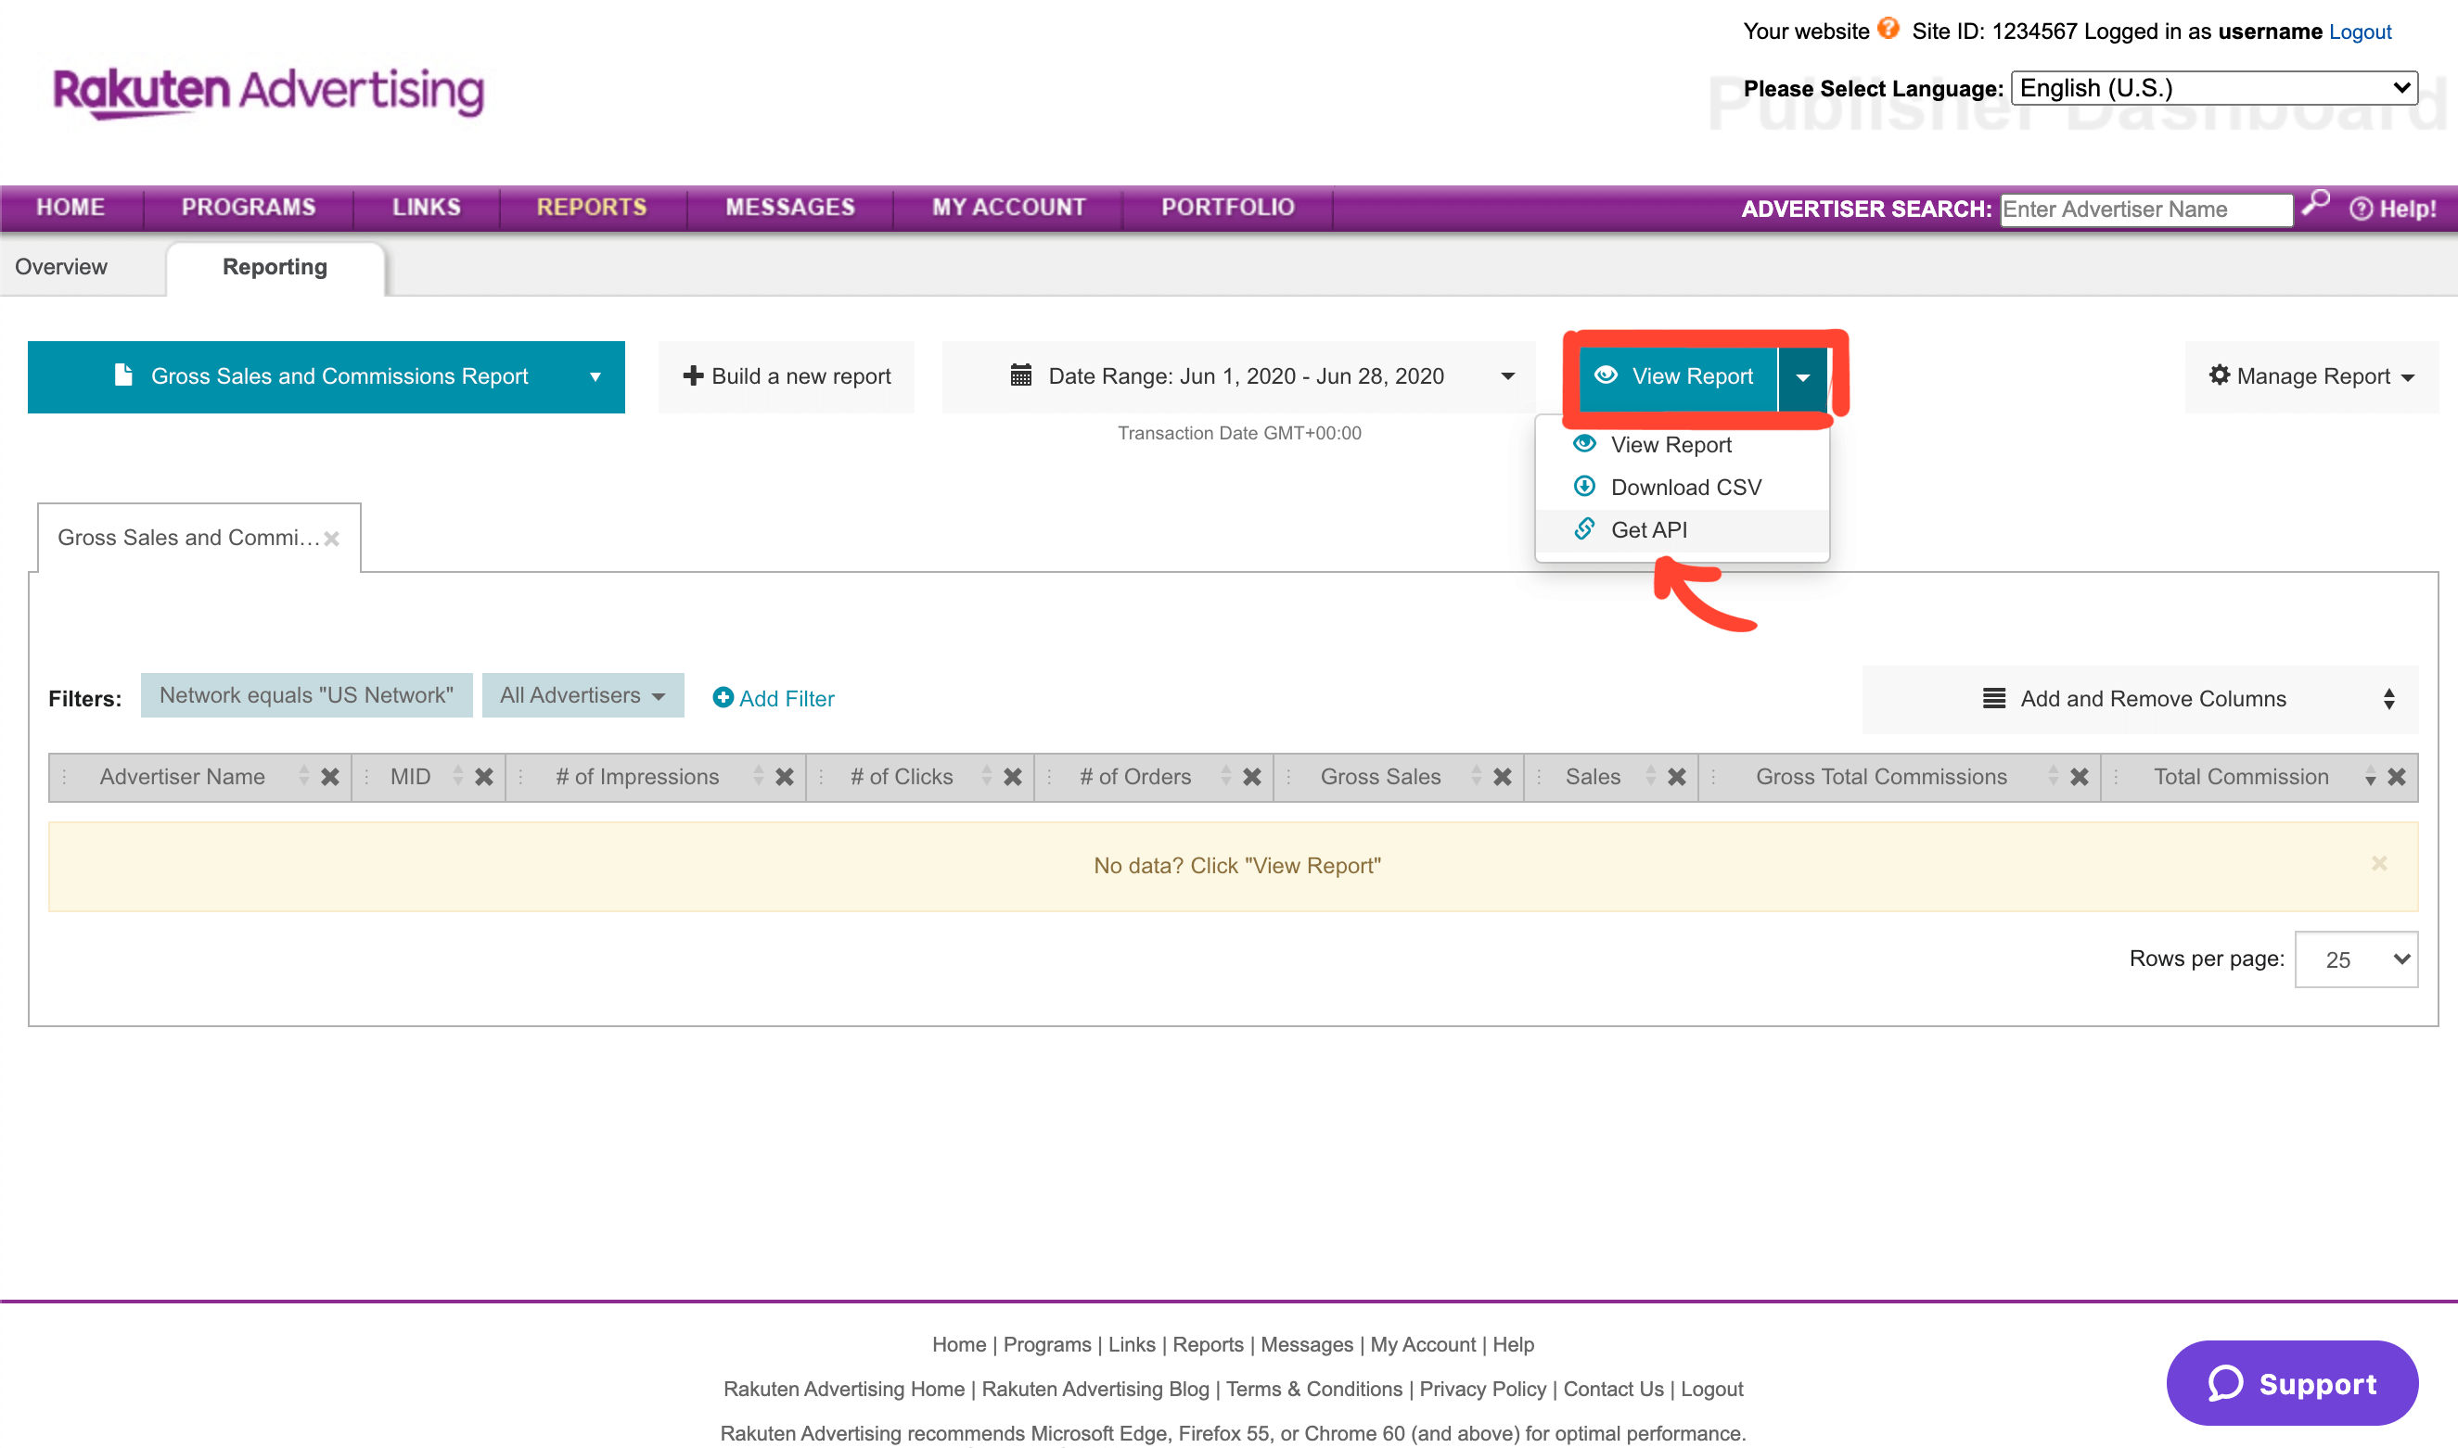
Task: Sort by Sales column arrows
Action: coord(1651,777)
